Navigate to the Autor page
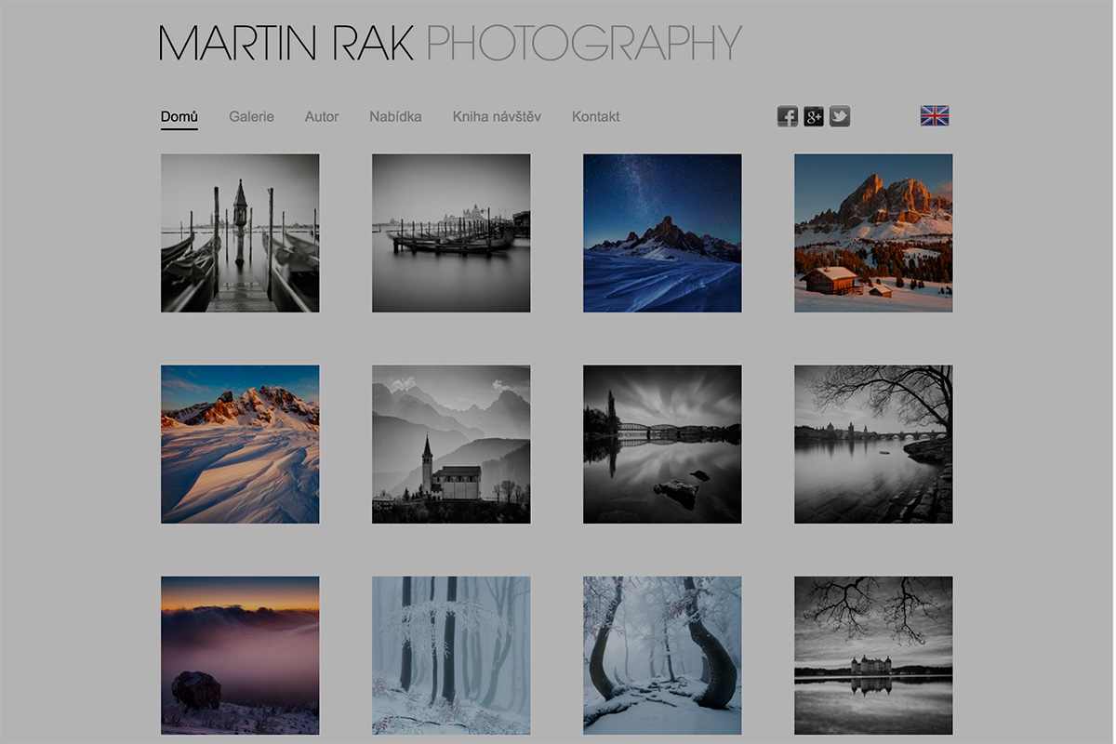This screenshot has height=744, width=1116. pos(322,116)
